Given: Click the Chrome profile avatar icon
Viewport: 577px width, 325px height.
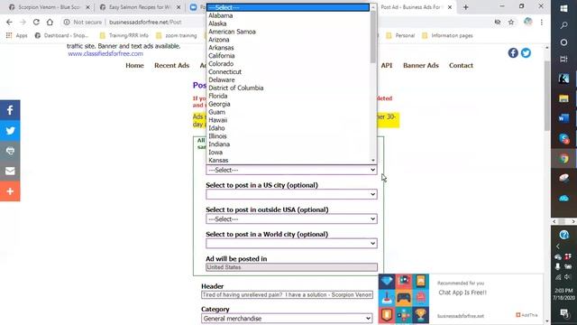Looking at the screenshot, I should [528, 22].
